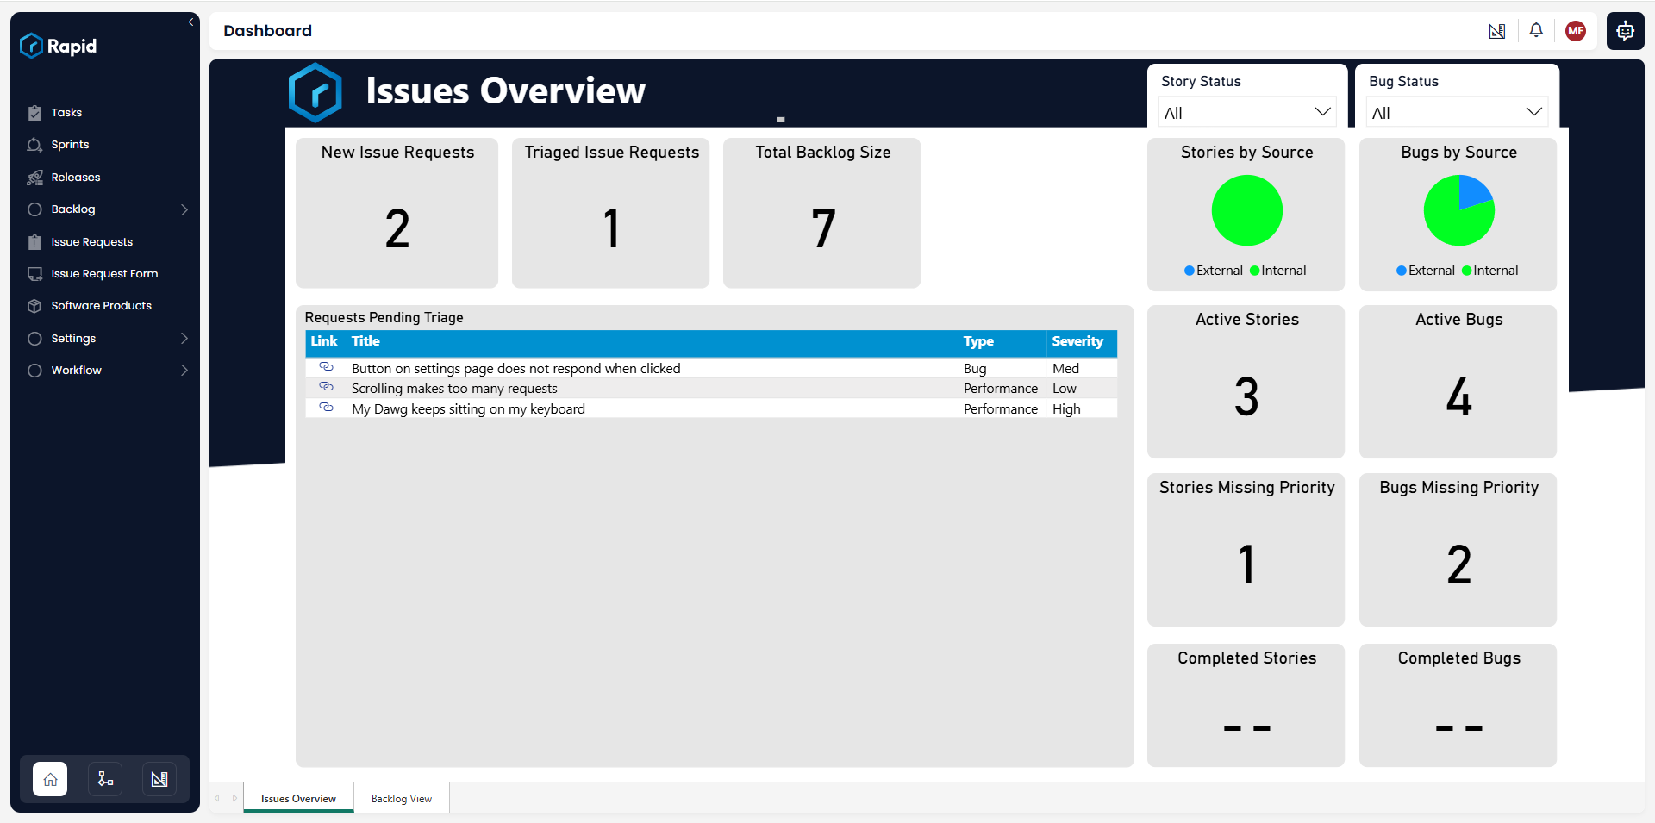Open the Story Status dropdown
The width and height of the screenshot is (1655, 823).
pyautogui.click(x=1246, y=113)
